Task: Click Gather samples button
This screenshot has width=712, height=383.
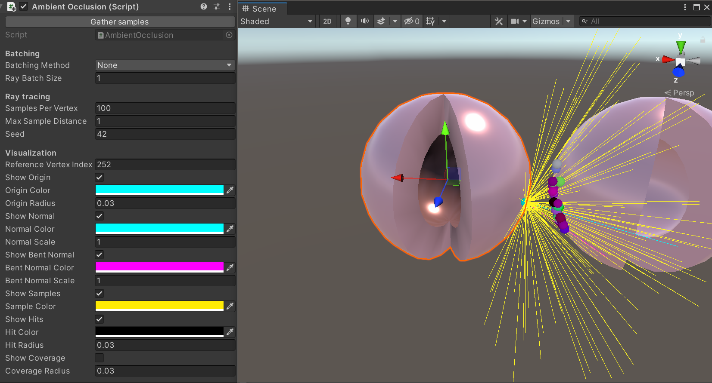Action: [x=120, y=22]
